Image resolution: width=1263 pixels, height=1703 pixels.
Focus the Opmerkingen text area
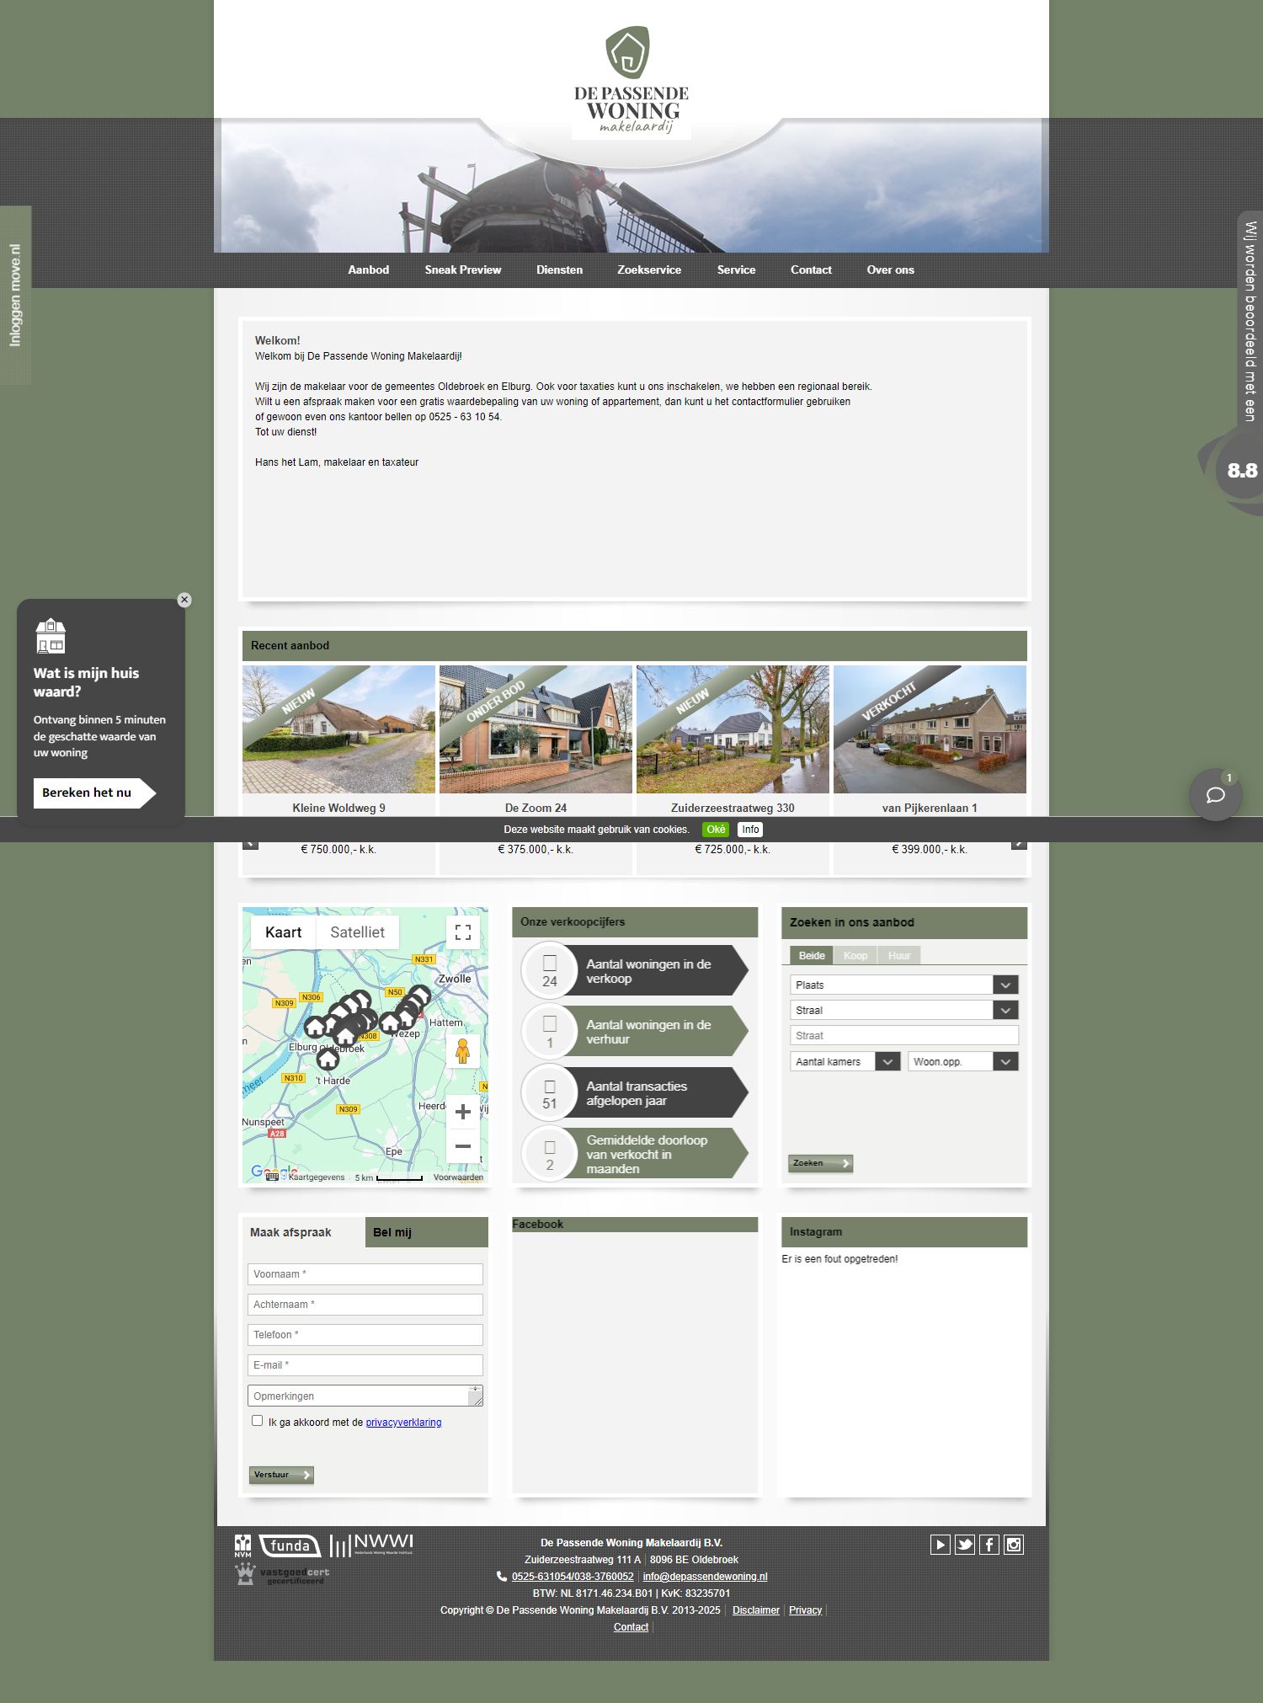tap(365, 1396)
